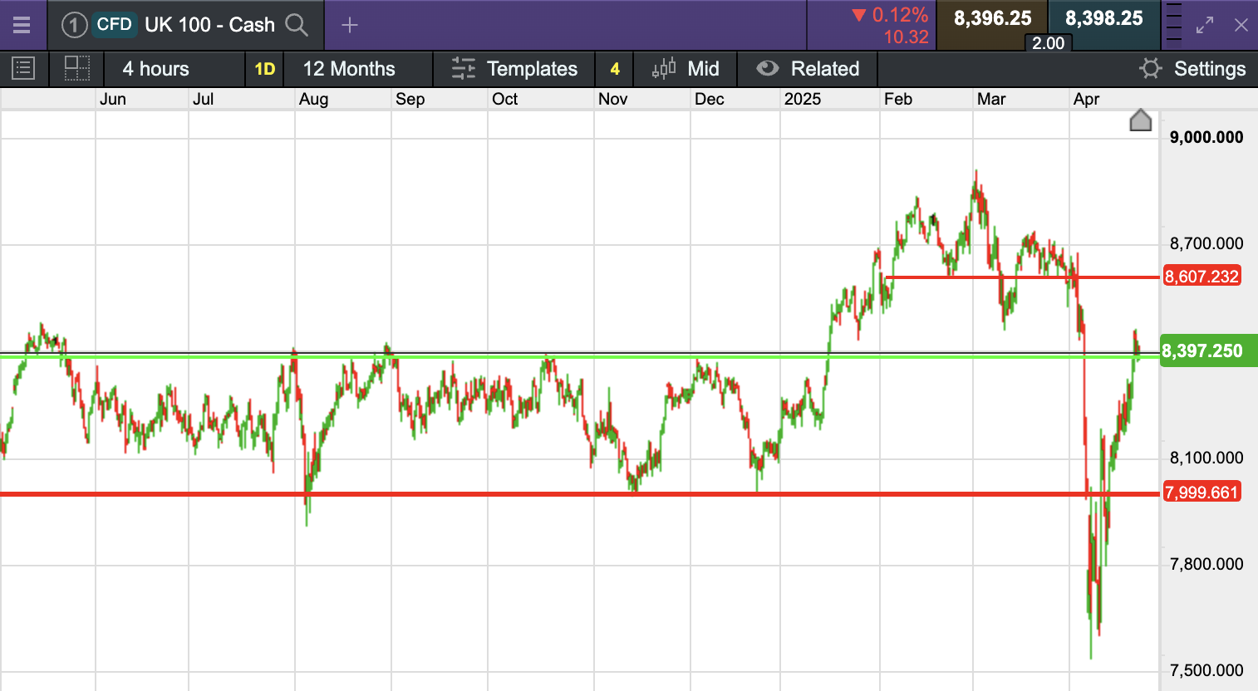This screenshot has height=691, width=1258.
Task: Click the search magnifier beside UK 100 - Cash
Action: tap(297, 25)
